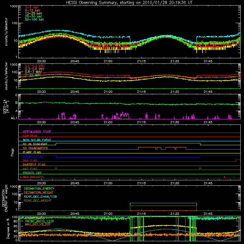Image resolution: width=244 pixels, height=244 pixels.
Task: Click 21:45 tick label under the keV panel
Action: [208, 61]
